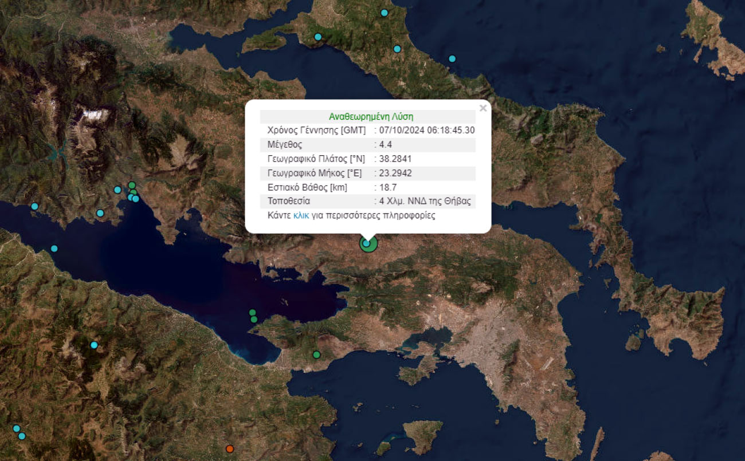Image resolution: width=745 pixels, height=461 pixels.
Task: Click the westernmost cyan marker on the gulf's north coast
Action: click(x=34, y=206)
